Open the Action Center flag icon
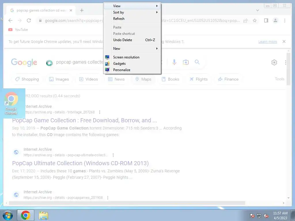Viewport: 295px width, 221px height. 252,216
